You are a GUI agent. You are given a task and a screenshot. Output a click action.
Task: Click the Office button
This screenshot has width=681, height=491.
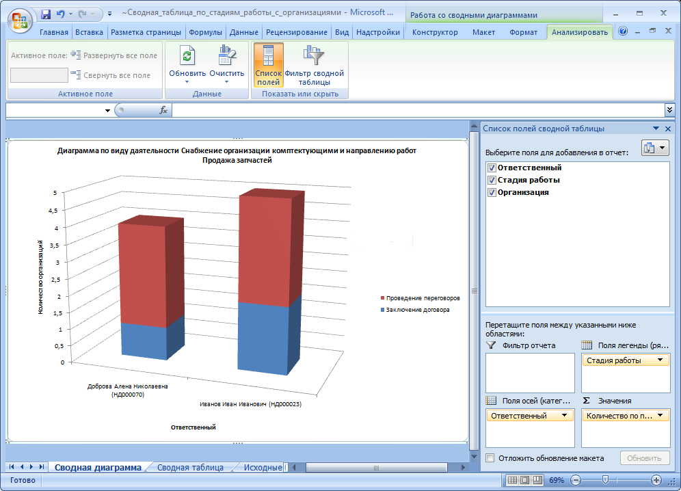tap(20, 21)
